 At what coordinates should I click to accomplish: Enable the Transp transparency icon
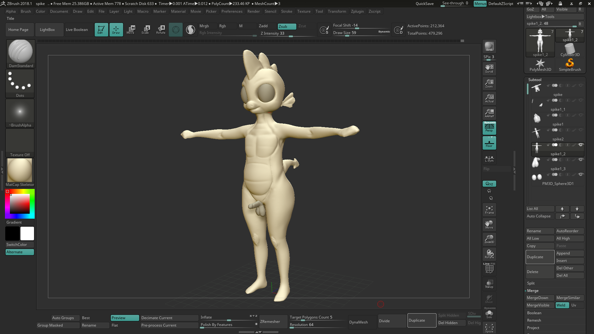(489, 284)
